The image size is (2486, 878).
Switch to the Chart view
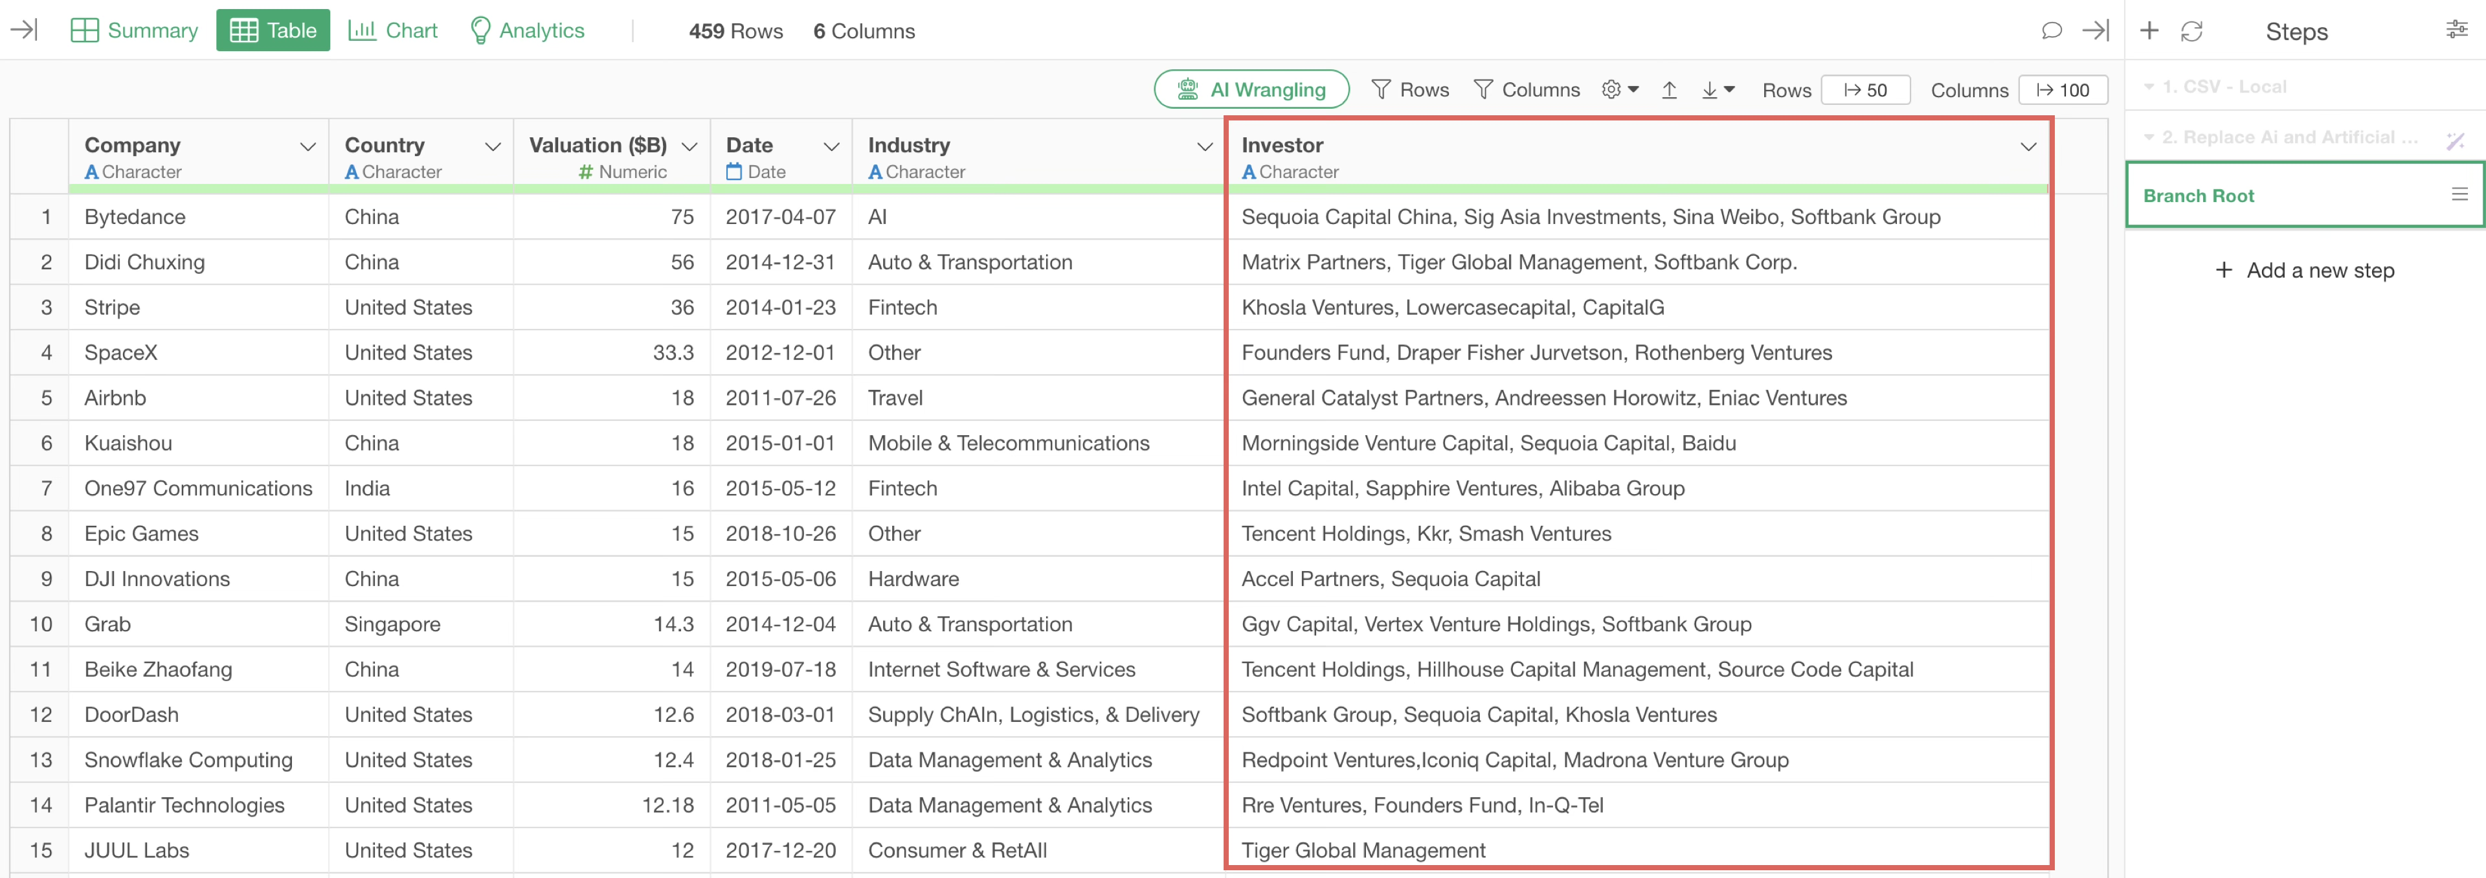pyautogui.click(x=393, y=31)
